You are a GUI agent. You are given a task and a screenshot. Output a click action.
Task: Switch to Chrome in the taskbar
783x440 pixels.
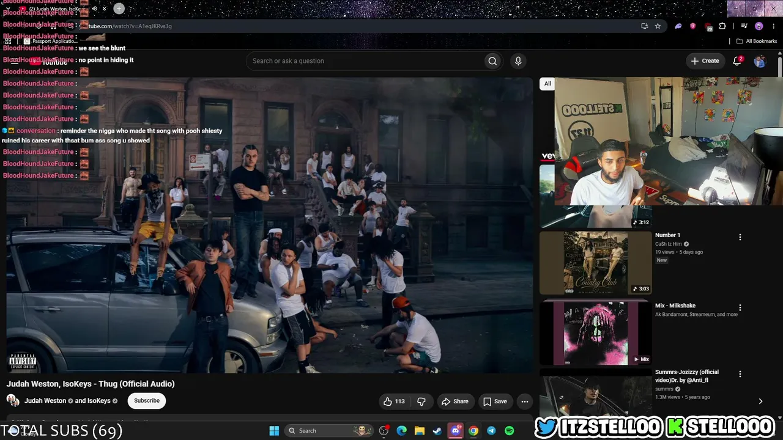tap(473, 431)
